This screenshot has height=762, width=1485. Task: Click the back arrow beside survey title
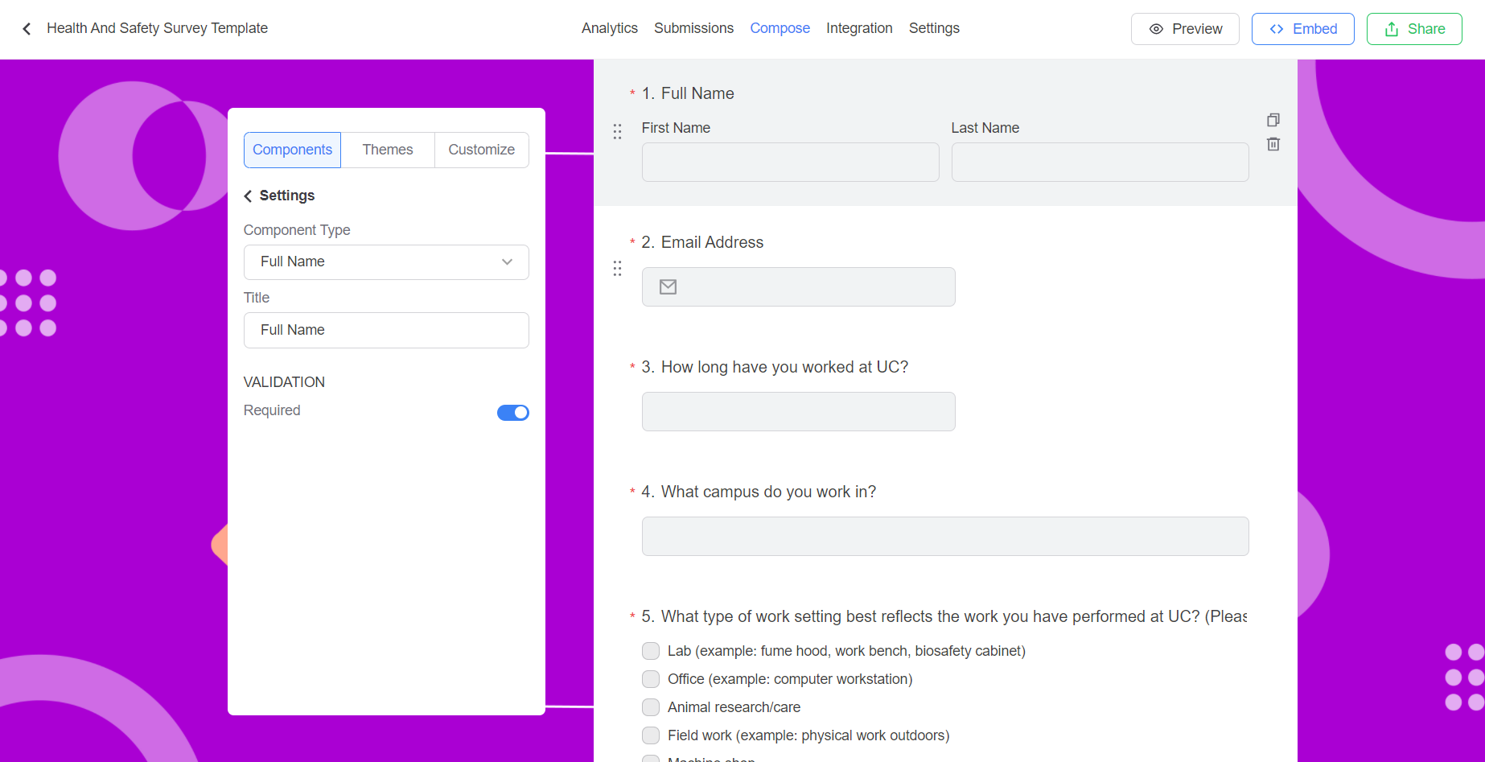(27, 29)
